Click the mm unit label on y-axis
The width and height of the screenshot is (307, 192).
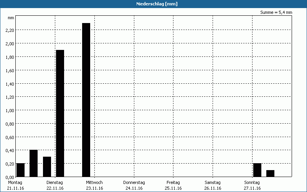coord(11,18)
